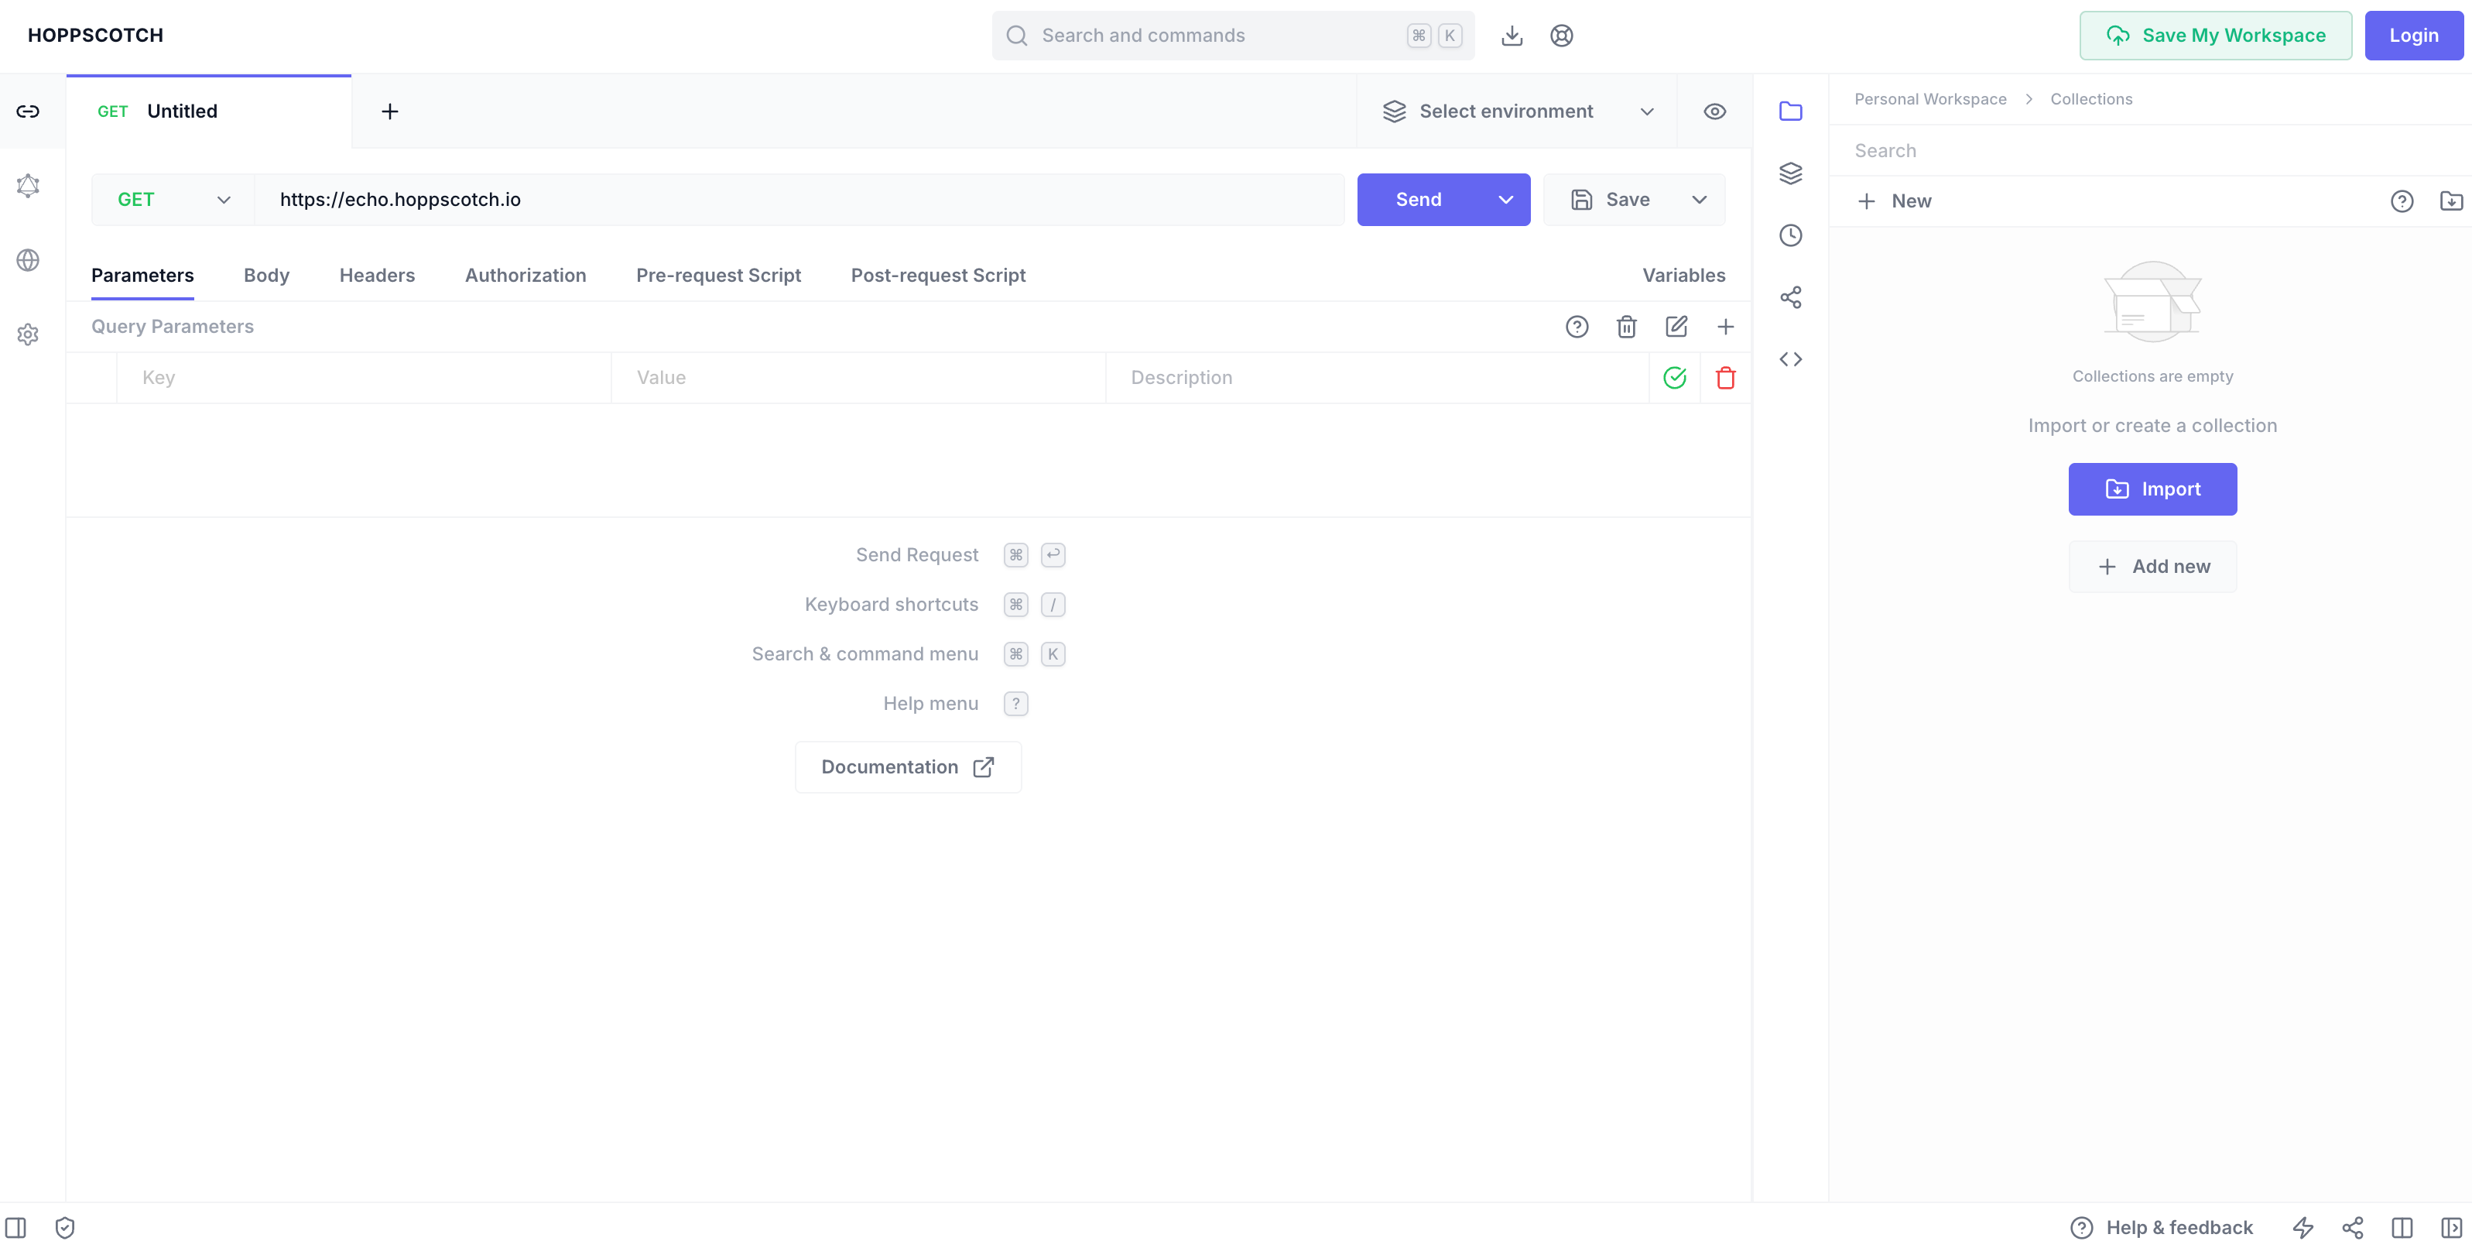Click the Import collection button

pos(2152,489)
